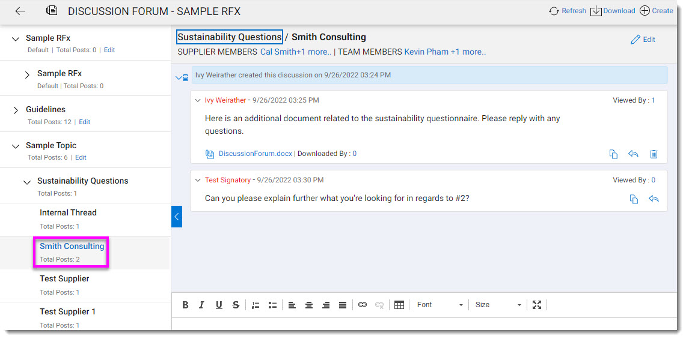This screenshot has width=686, height=339.
Task: Open the Font dropdown
Action: point(439,305)
